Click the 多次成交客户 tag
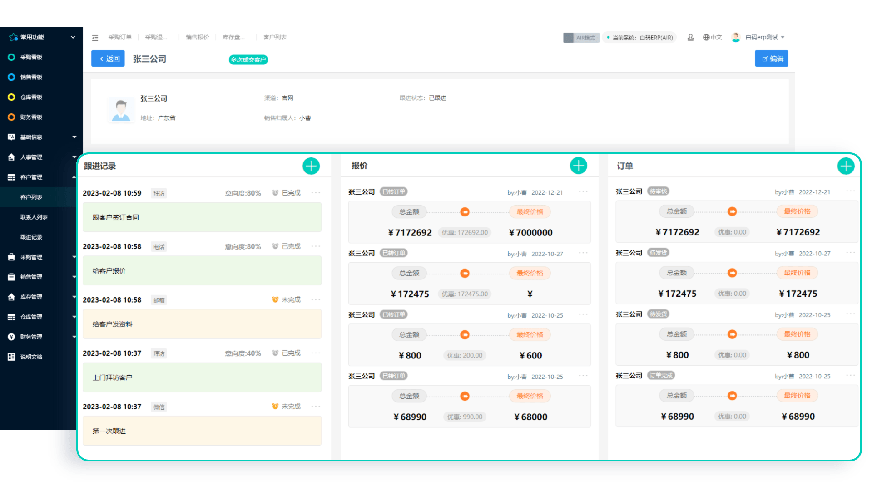This screenshot has width=872, height=490. [x=248, y=59]
